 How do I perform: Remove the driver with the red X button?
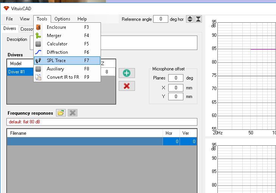127,86
